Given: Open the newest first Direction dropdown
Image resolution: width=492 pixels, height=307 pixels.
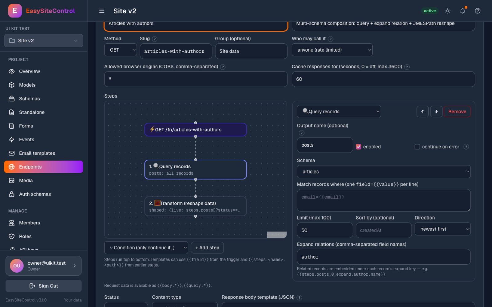Looking at the screenshot, I should coord(442,229).
